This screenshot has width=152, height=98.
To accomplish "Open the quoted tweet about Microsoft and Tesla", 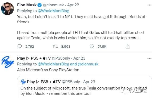I will [84, 87].
